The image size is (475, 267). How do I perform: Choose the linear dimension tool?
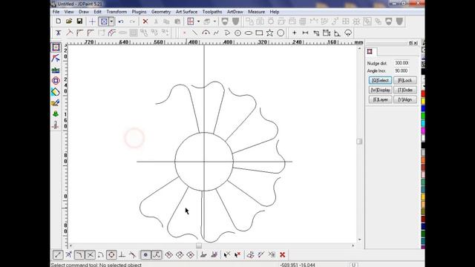pyautogui.click(x=305, y=33)
